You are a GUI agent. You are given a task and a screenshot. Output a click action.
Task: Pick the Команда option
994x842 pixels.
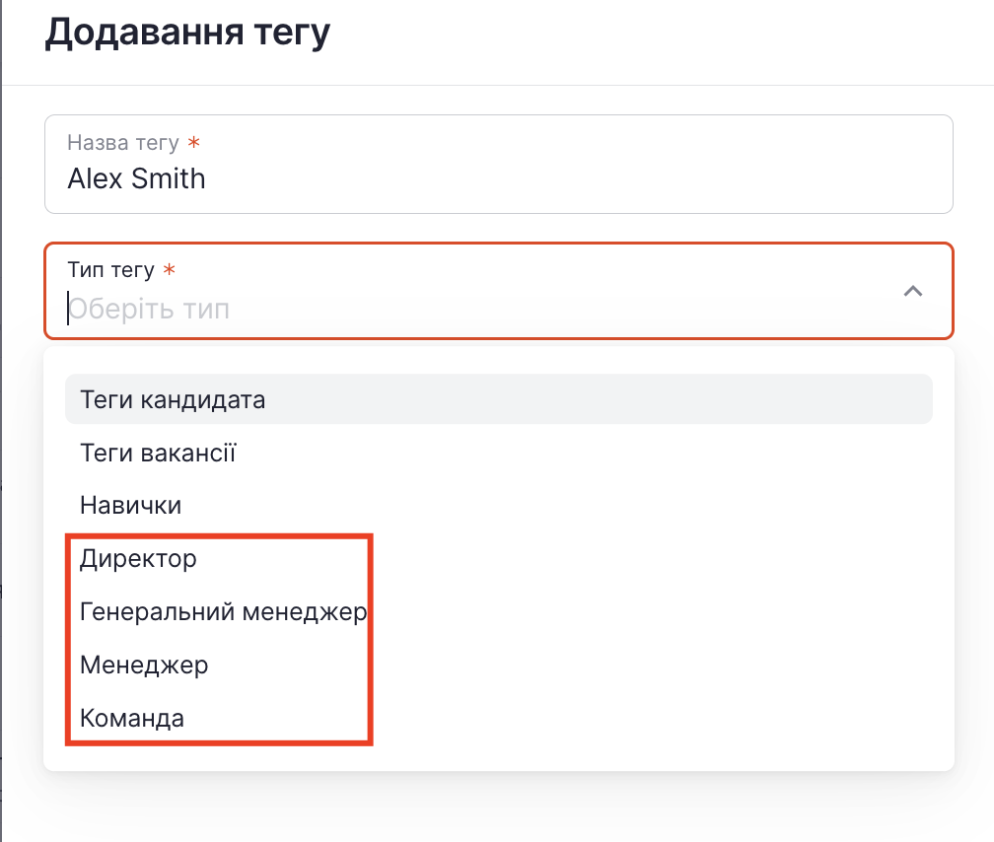132,719
